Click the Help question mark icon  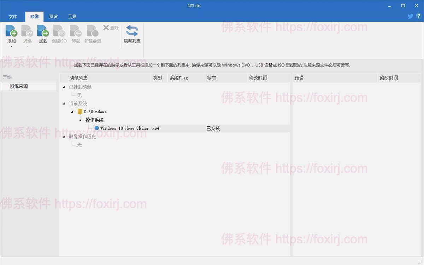click(419, 16)
